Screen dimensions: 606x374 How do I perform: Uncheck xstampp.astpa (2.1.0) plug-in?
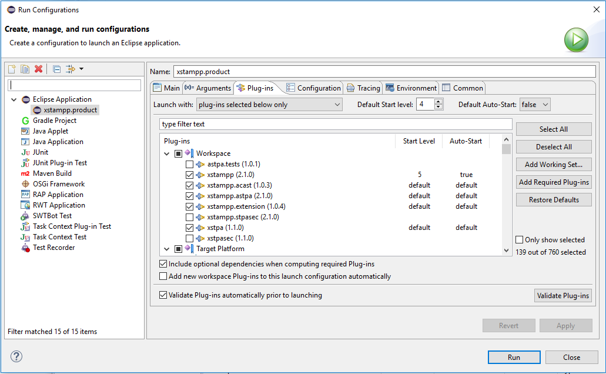(x=189, y=196)
